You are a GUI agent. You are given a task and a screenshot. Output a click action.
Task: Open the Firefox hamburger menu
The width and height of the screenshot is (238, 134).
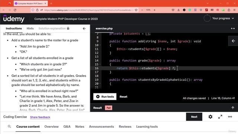pos(234,10)
